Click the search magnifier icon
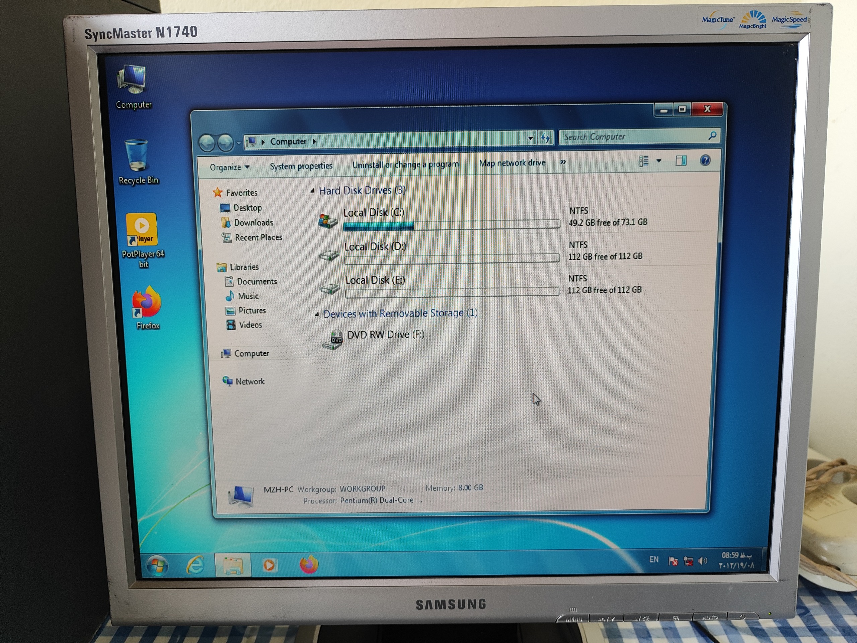The height and width of the screenshot is (643, 857). (712, 135)
